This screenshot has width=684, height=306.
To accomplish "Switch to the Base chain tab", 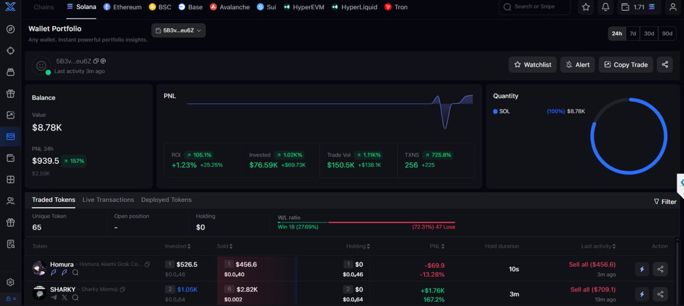I will tap(190, 7).
